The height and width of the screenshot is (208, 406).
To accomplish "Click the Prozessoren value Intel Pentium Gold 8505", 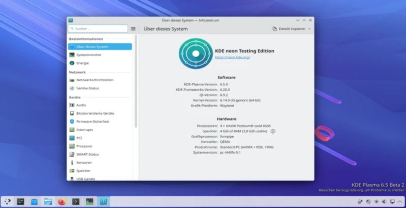I will (x=245, y=126).
